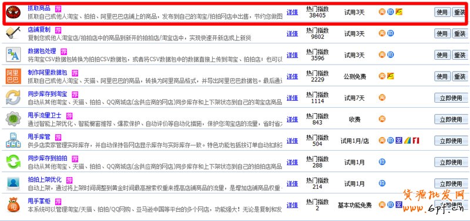This screenshot has height=221, width=470.
Task: Click the money bag icon for 甩手掌柜
Action: tap(13, 205)
